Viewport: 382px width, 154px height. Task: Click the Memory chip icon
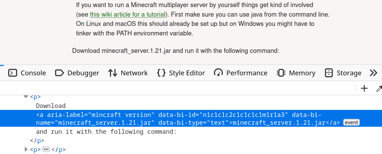coord(281,73)
